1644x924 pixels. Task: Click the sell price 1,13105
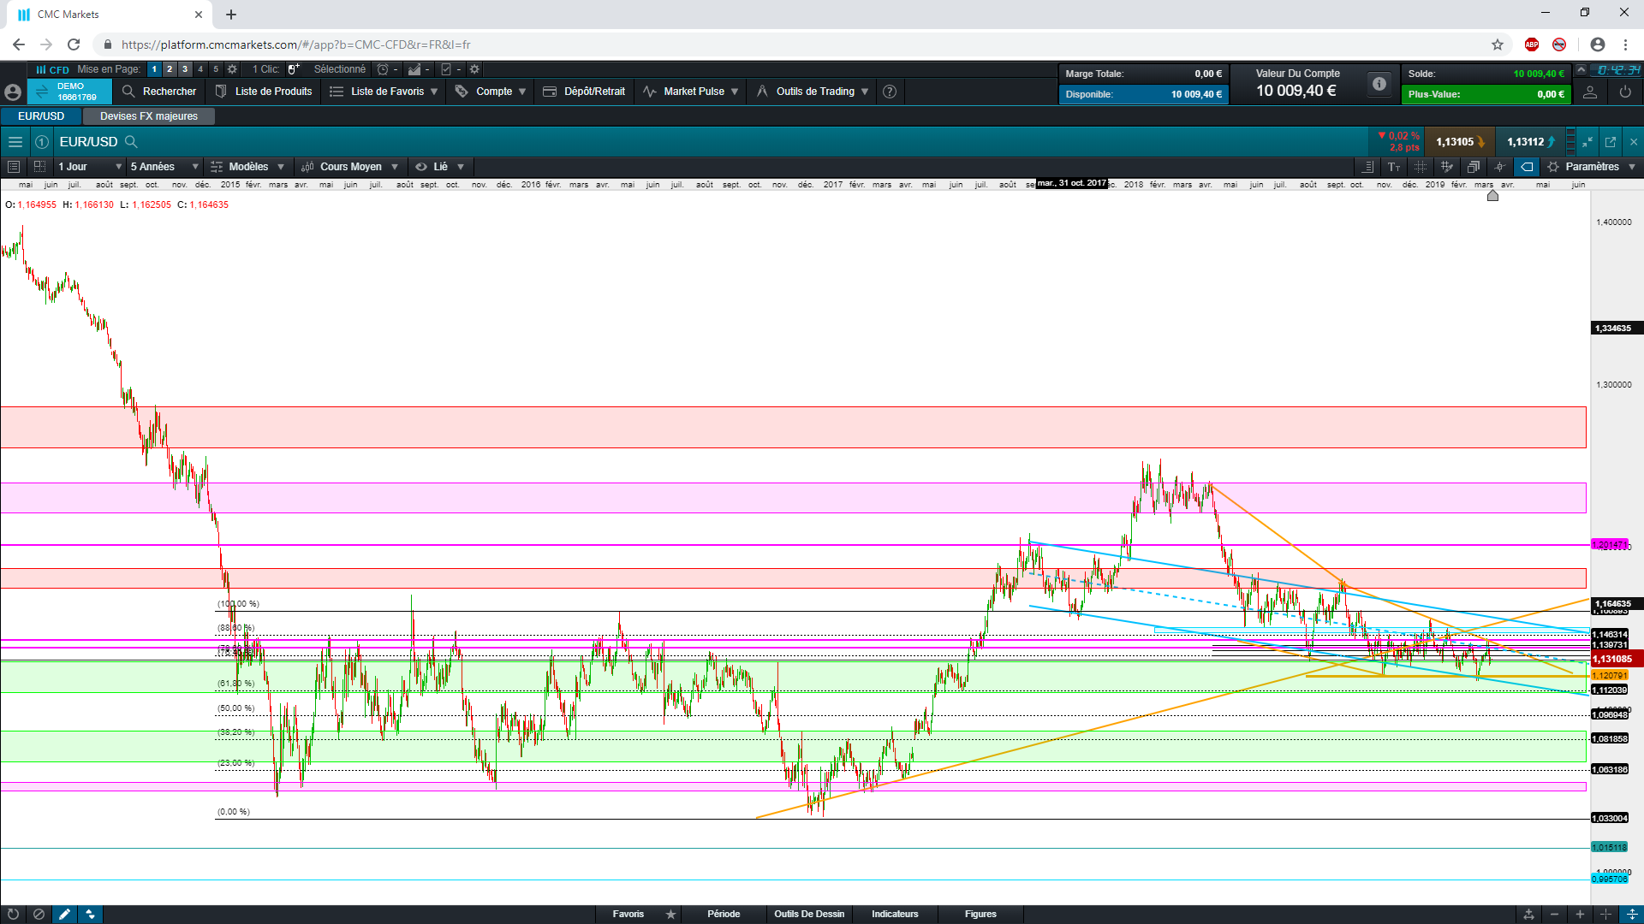(1455, 142)
